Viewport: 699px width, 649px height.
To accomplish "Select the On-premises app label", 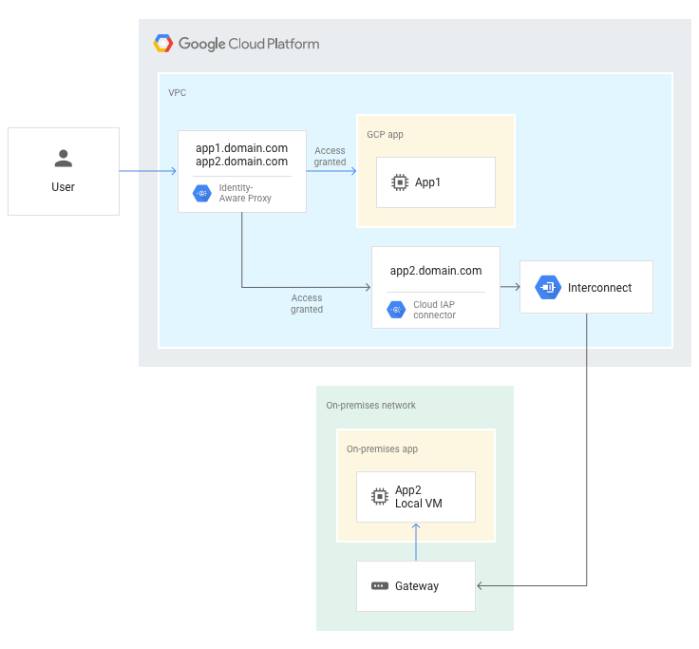I will click(382, 449).
